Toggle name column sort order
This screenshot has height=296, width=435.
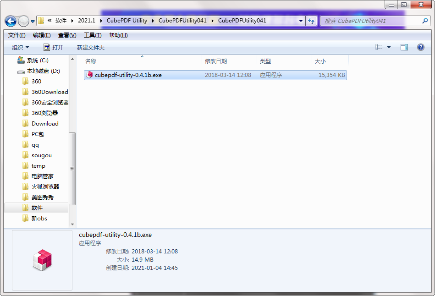tap(90, 60)
